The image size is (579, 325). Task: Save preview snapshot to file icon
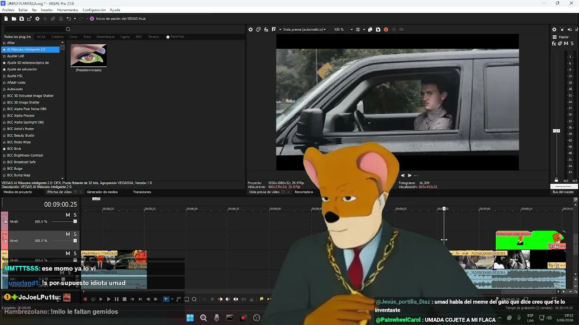(378, 29)
